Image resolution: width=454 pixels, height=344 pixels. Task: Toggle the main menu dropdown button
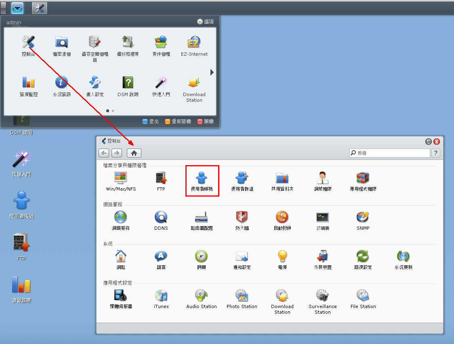point(17,8)
